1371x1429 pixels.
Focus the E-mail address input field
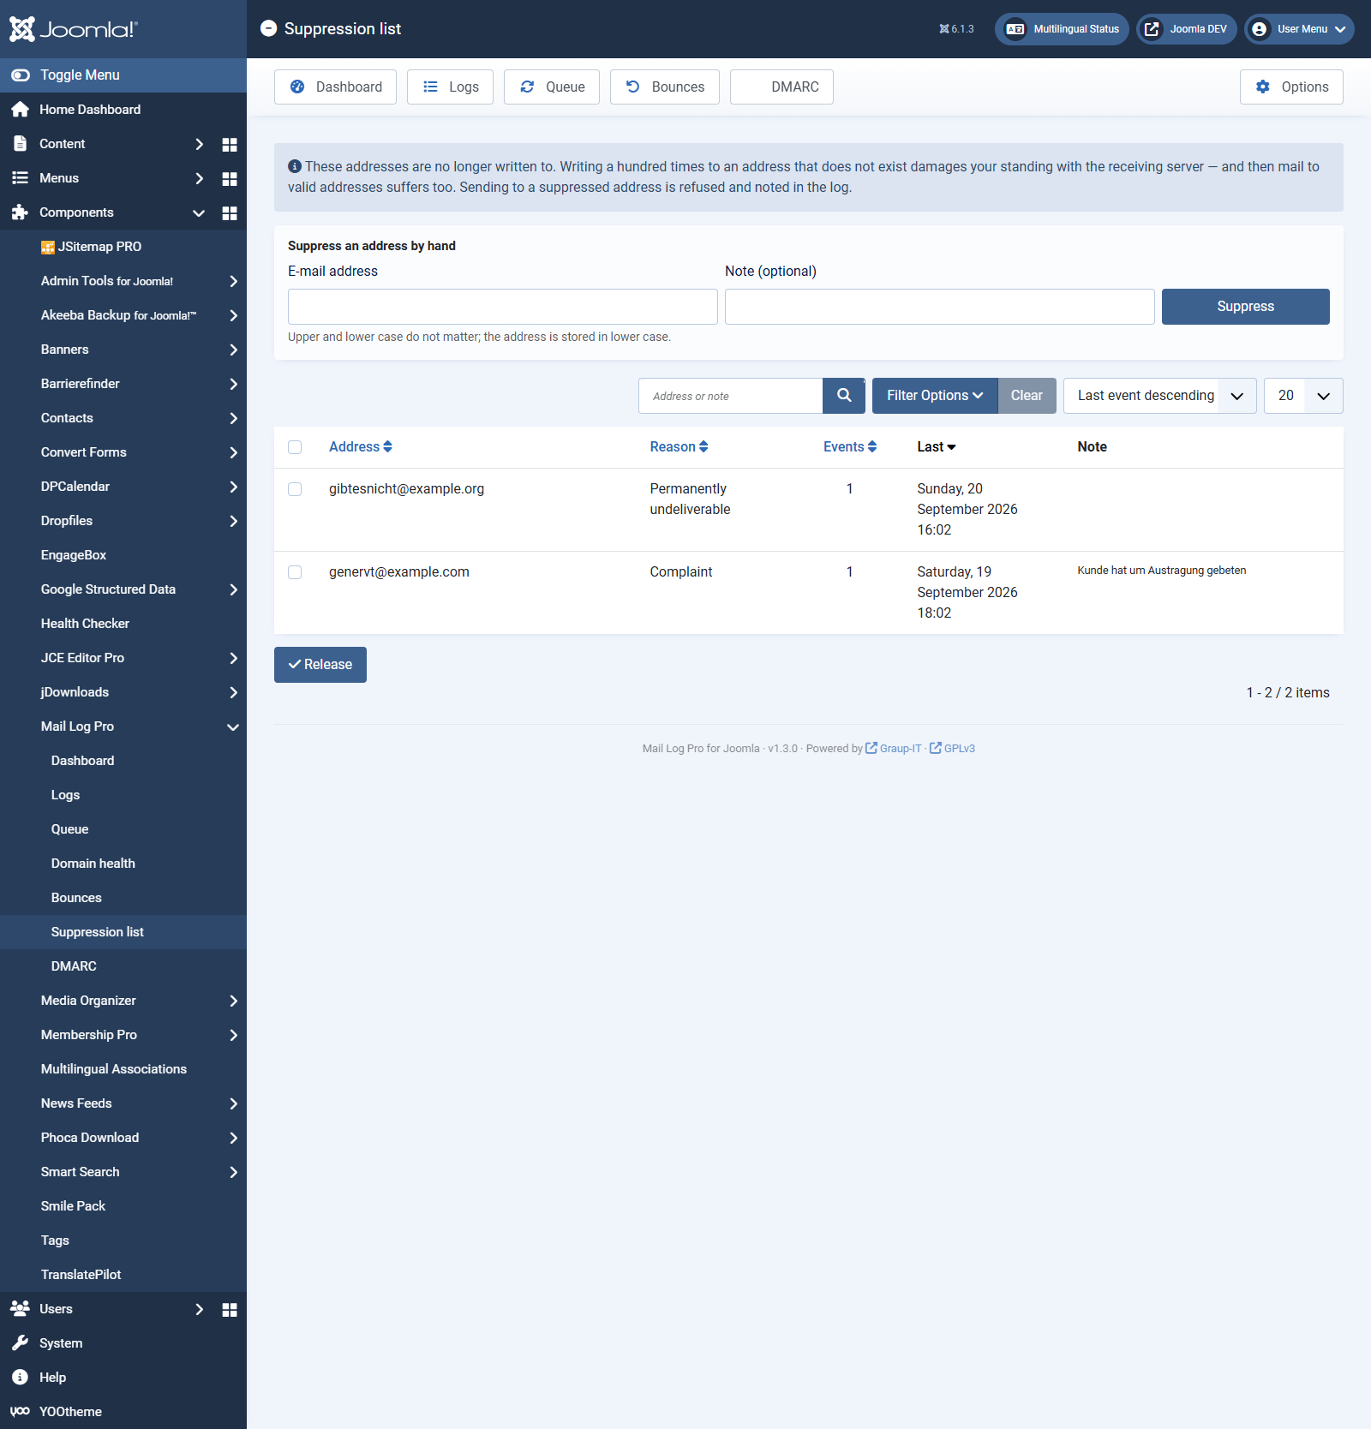click(x=503, y=307)
